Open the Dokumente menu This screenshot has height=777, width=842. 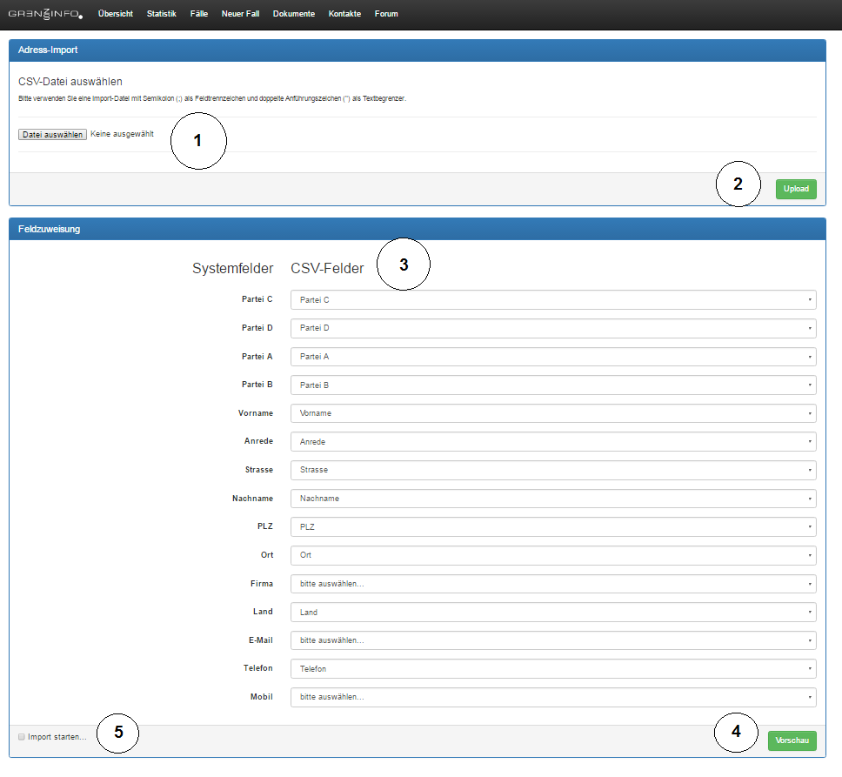[x=294, y=14]
